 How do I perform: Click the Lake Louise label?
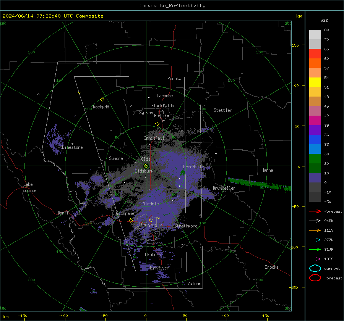(x=29, y=187)
